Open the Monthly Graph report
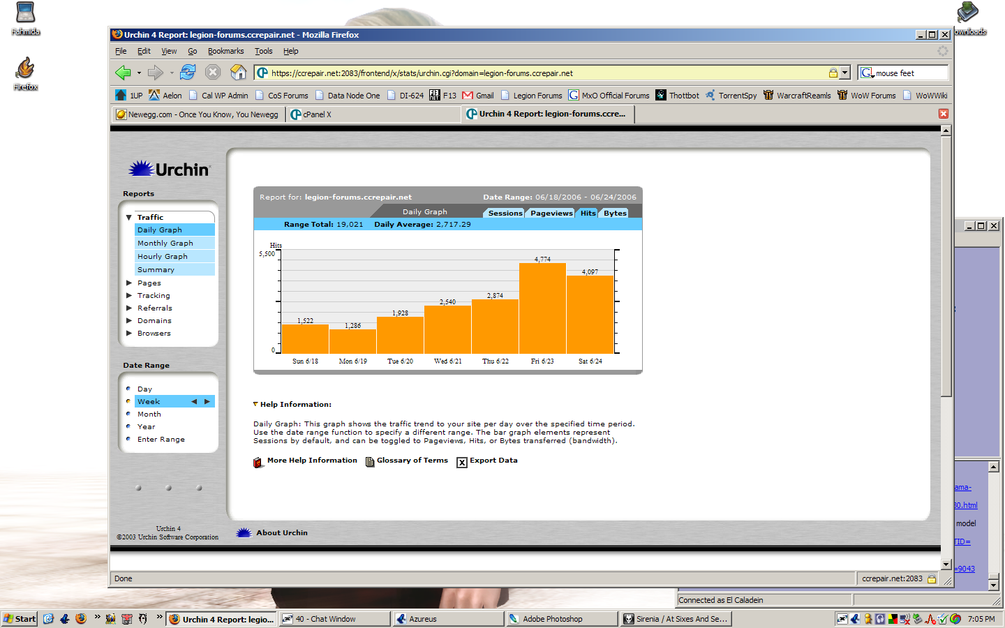The height and width of the screenshot is (628, 1005). (174, 243)
